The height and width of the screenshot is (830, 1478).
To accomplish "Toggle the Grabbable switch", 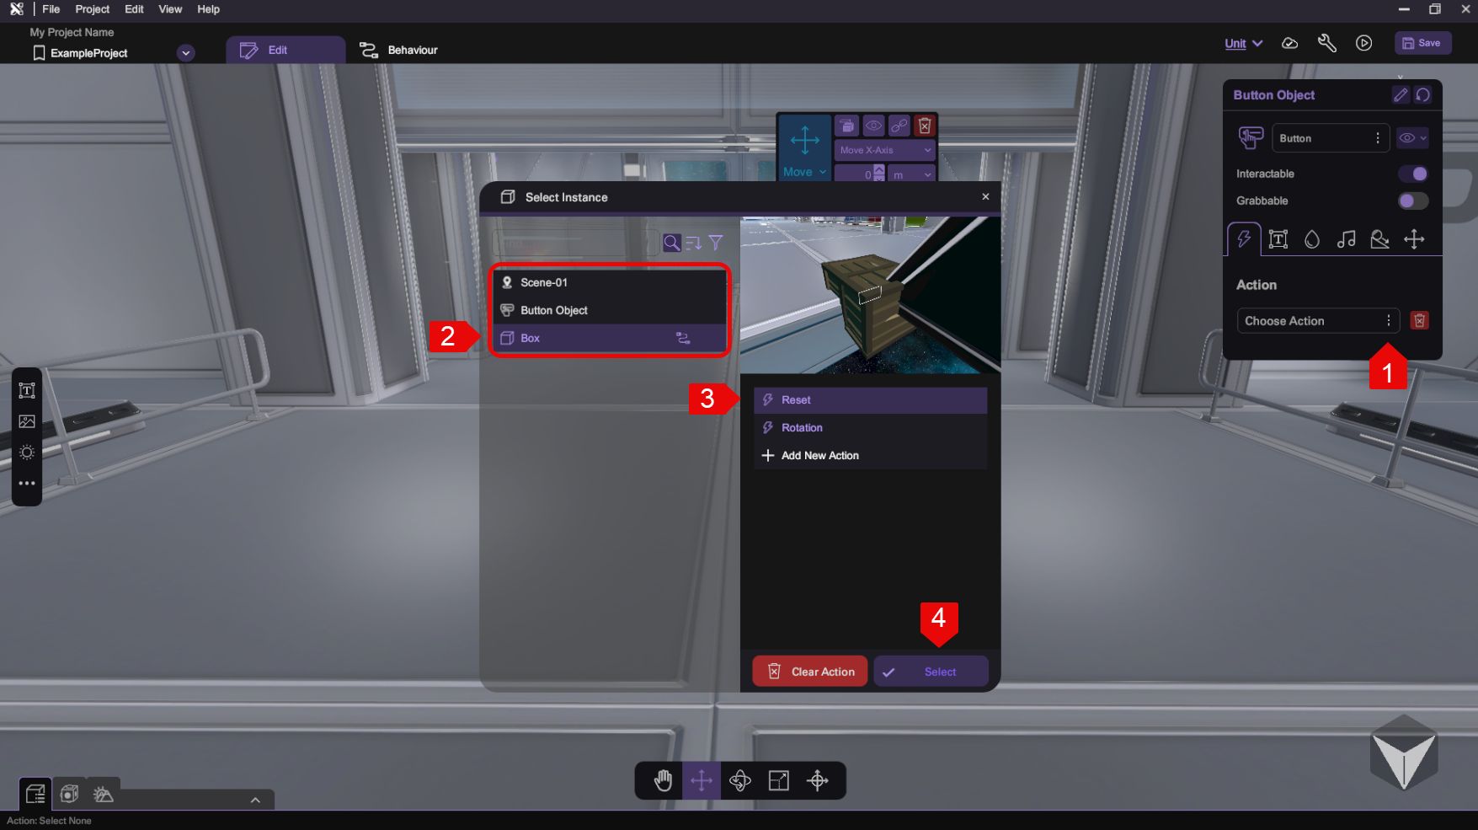I will (x=1412, y=201).
